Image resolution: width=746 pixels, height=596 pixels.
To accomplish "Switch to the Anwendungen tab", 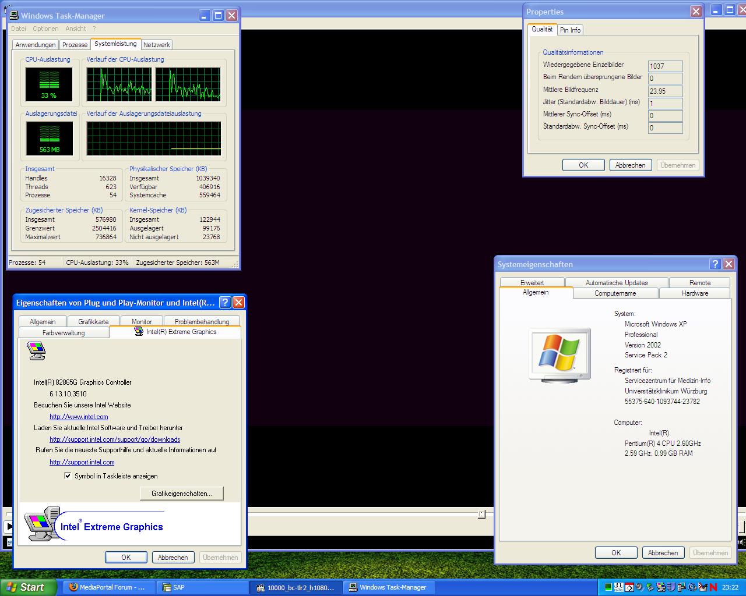I will [36, 45].
